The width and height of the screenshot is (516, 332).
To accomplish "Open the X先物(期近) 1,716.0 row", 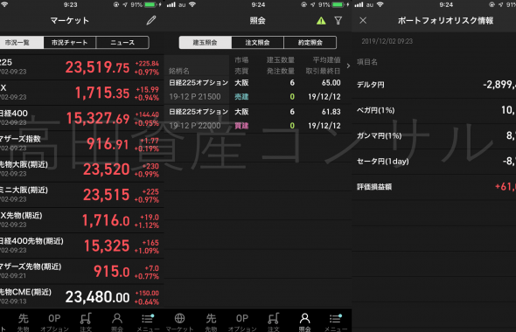I will [x=81, y=220].
